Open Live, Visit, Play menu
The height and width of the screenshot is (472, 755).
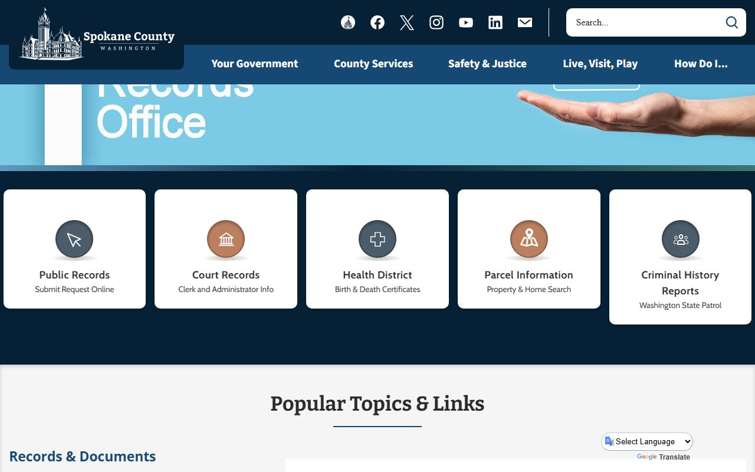[x=600, y=64]
